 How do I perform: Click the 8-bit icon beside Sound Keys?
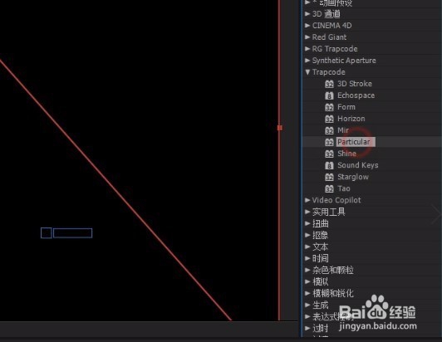pyautogui.click(x=329, y=166)
